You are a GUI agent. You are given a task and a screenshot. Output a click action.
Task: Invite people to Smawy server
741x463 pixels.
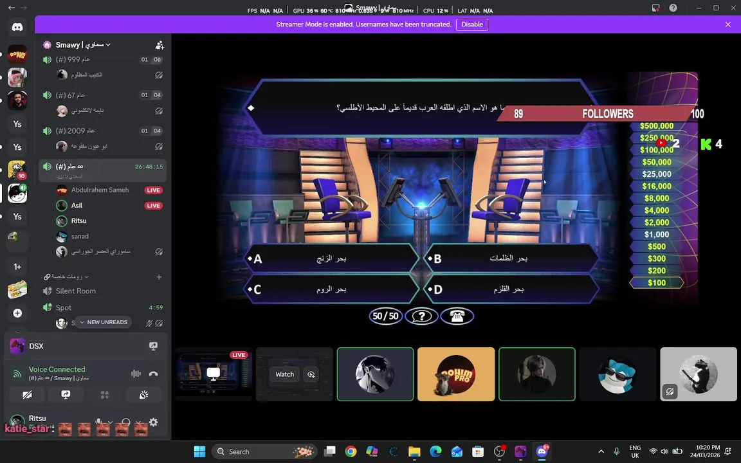(x=160, y=45)
